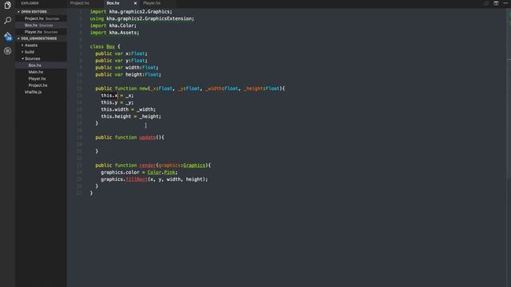Open Source Control view with blue badge
This screenshot has width=511, height=287.
click(x=7, y=36)
